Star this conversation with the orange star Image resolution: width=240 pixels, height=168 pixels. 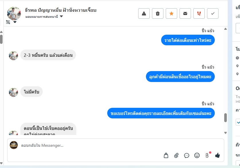[x=171, y=13]
